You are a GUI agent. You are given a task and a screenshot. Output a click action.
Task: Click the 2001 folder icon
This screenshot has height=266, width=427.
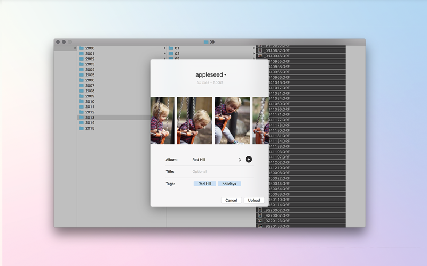pyautogui.click(x=81, y=54)
